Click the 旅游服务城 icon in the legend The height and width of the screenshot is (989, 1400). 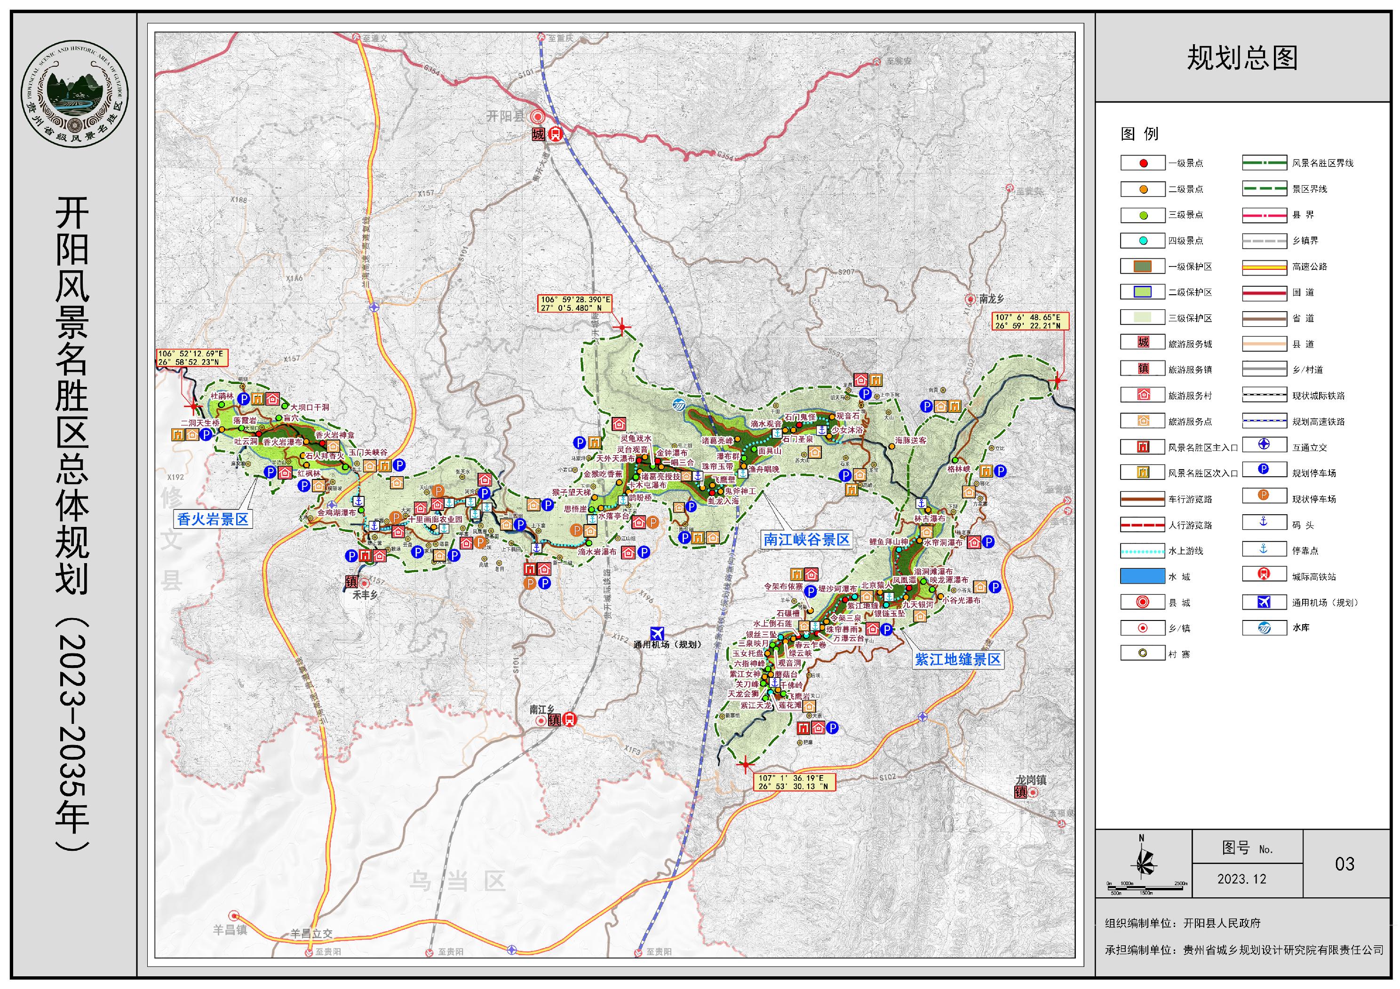click(1143, 342)
